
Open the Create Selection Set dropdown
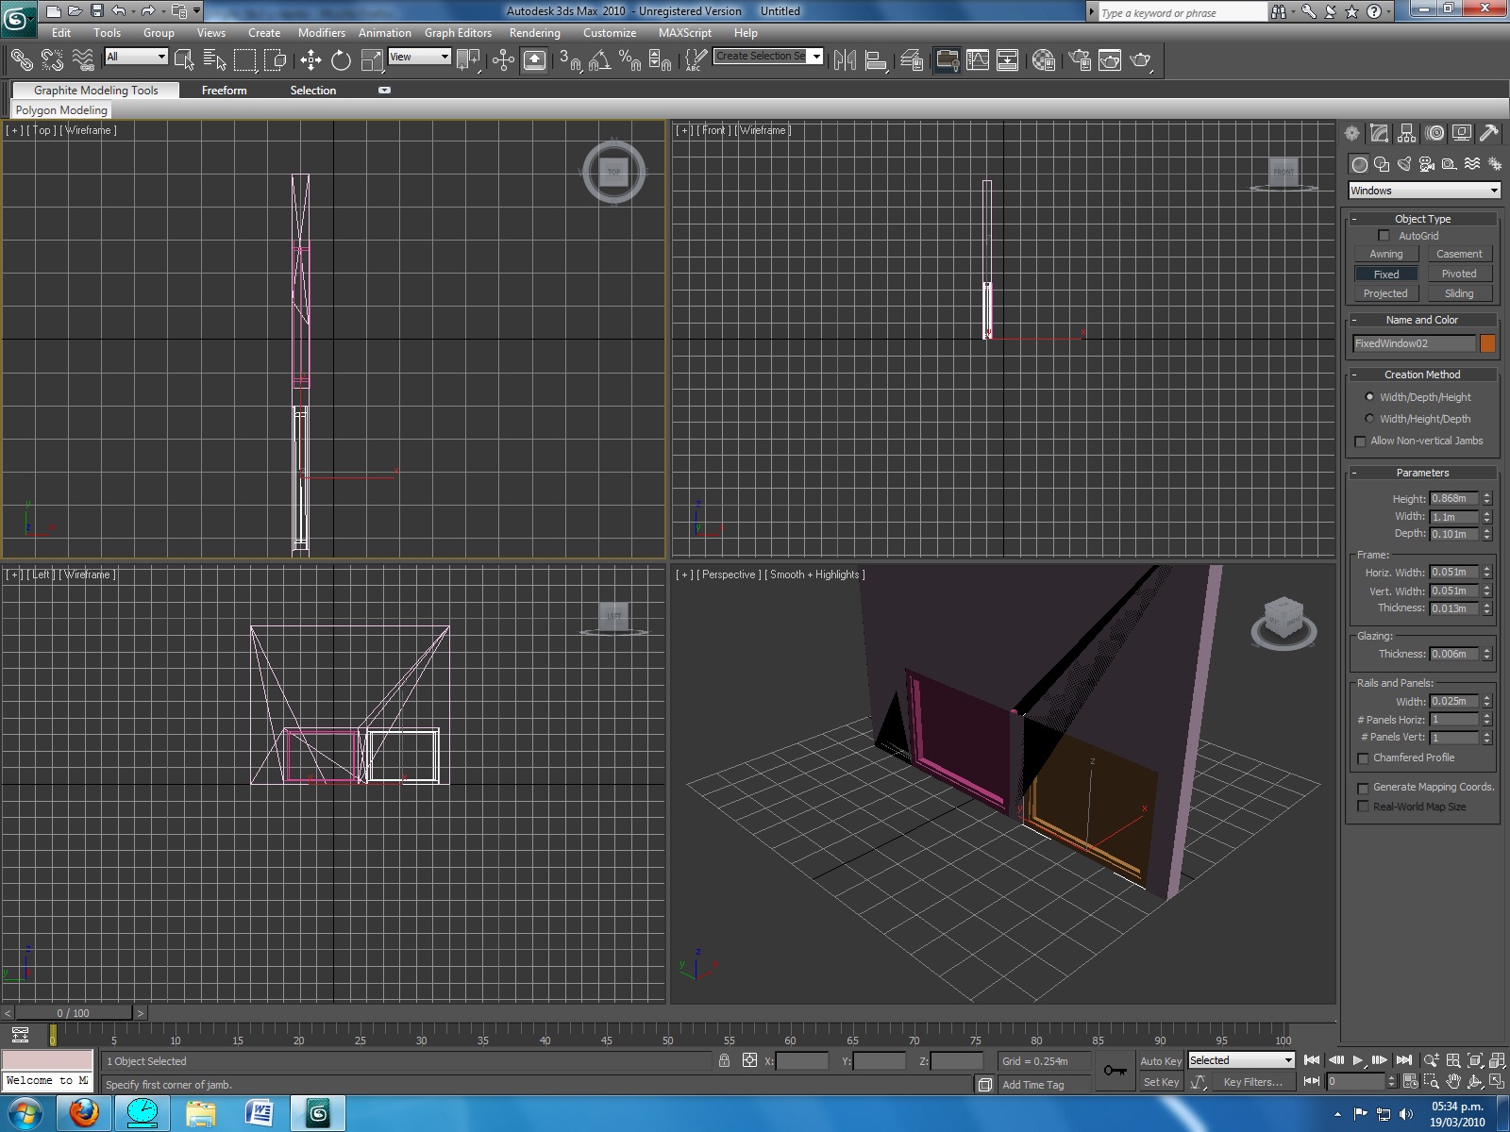point(768,57)
